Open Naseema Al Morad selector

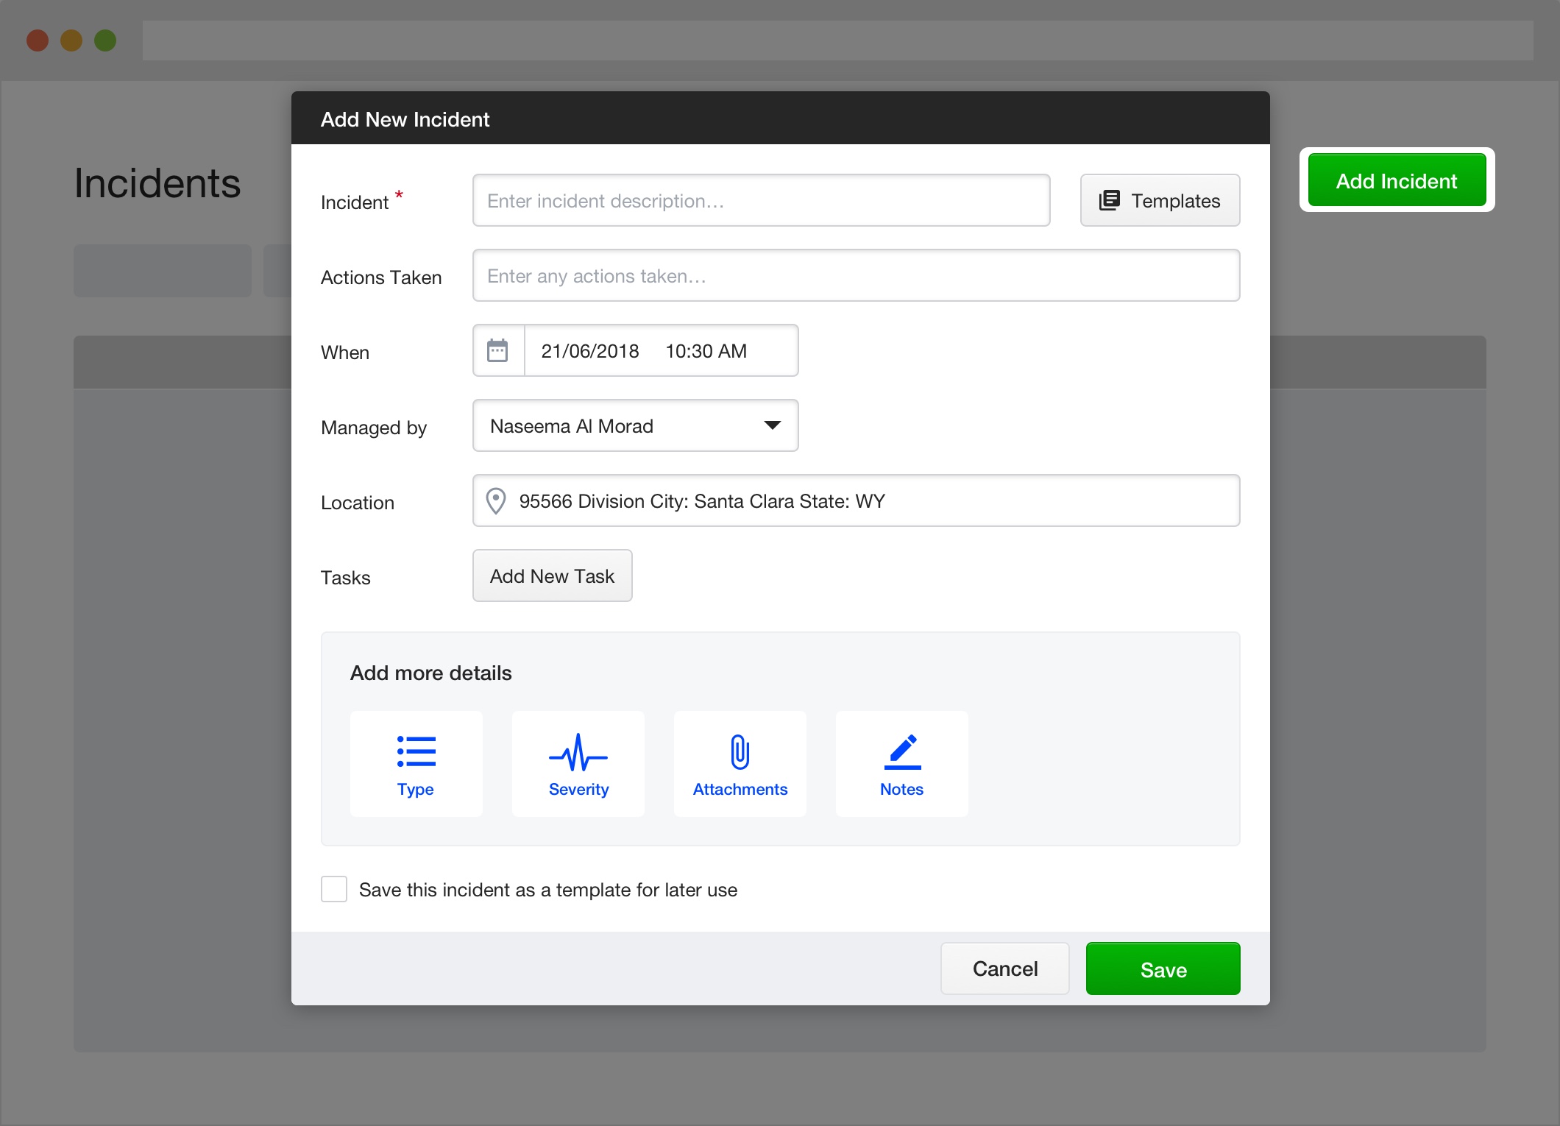tap(636, 425)
